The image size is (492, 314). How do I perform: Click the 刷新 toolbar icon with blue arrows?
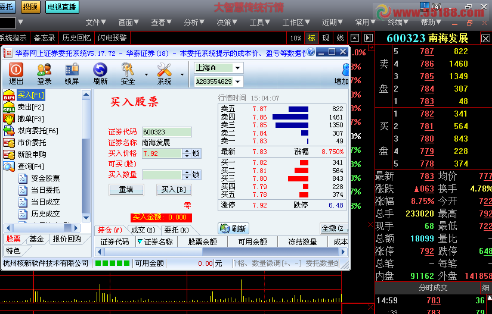100,74
